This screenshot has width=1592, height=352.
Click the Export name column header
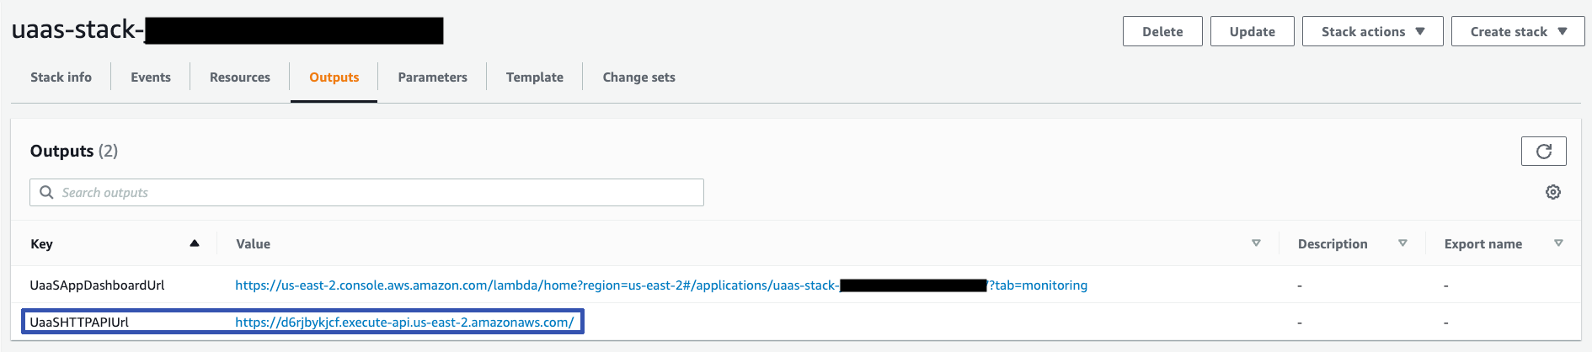[1482, 244]
